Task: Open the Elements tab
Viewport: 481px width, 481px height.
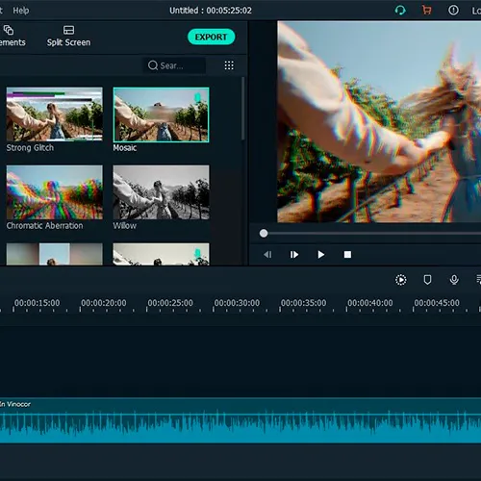Action: pyautogui.click(x=12, y=36)
